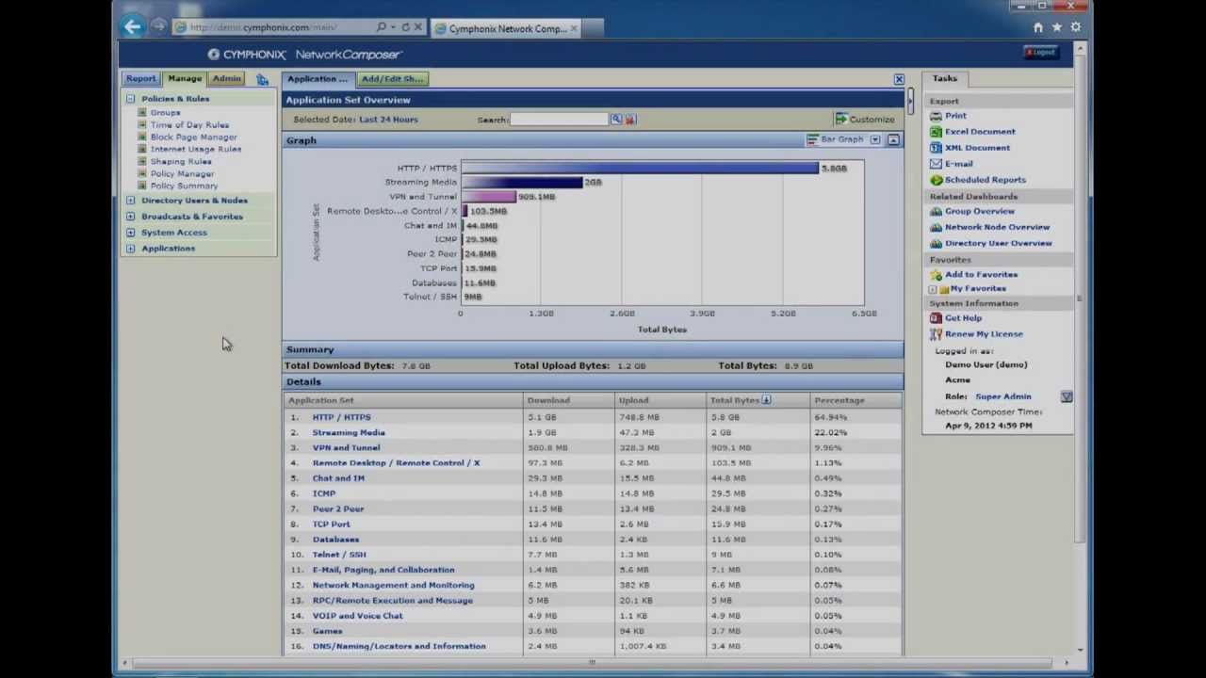Open the Peer 2 Peer link
Screen dimensions: 1206x678
[x=338, y=509]
